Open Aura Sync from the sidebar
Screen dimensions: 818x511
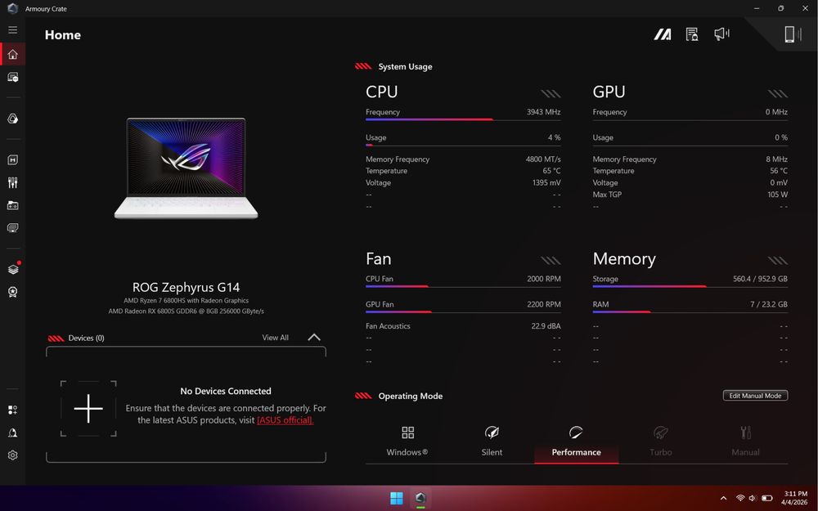point(13,119)
